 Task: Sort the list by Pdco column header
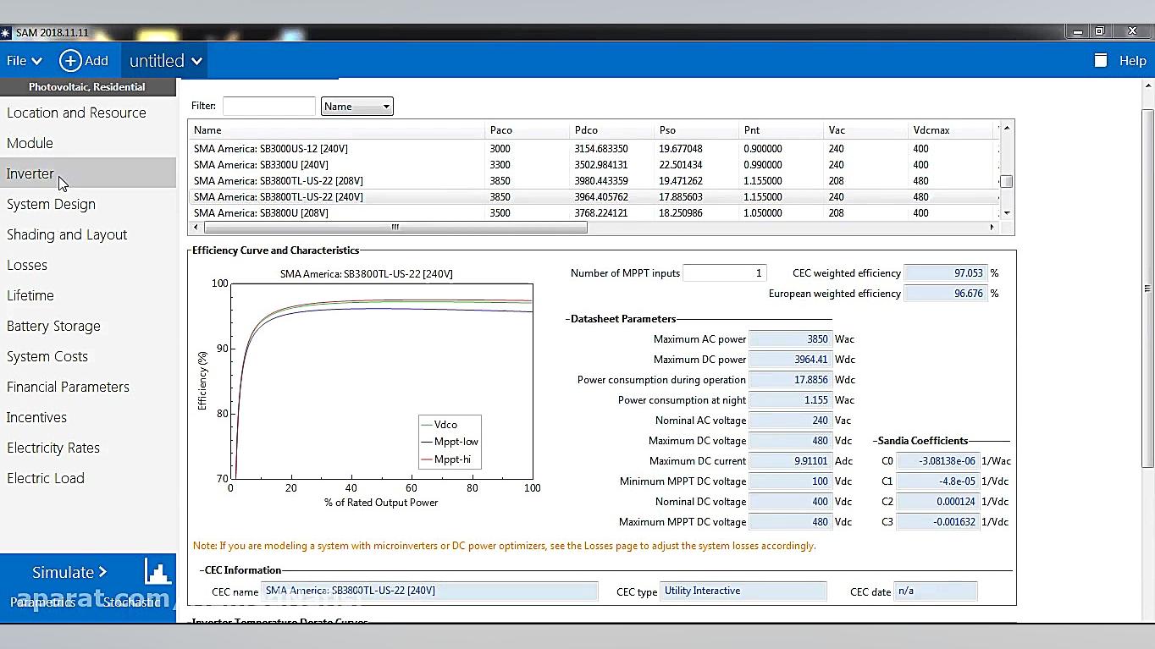(611, 130)
